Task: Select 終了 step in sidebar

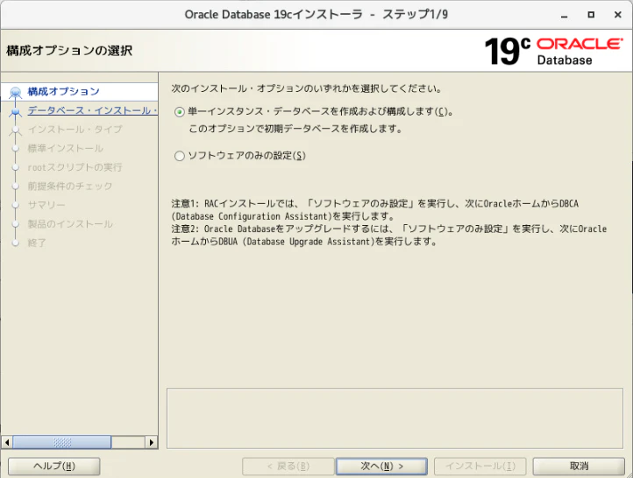Action: pos(37,243)
